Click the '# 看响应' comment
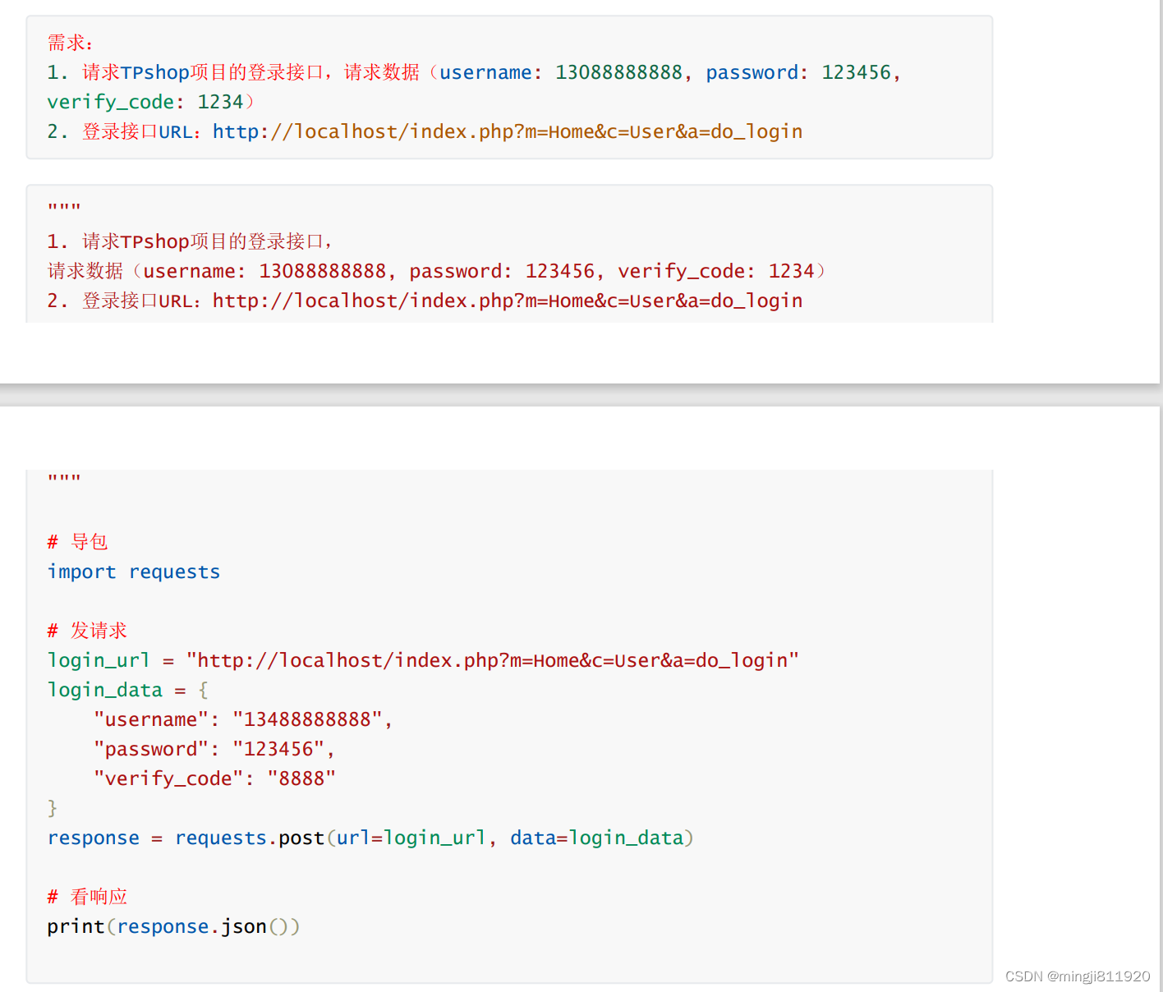 pyautogui.click(x=87, y=897)
